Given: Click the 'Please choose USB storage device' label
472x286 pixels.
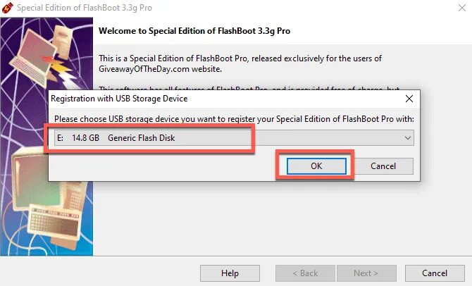Looking at the screenshot, I should point(234,118).
